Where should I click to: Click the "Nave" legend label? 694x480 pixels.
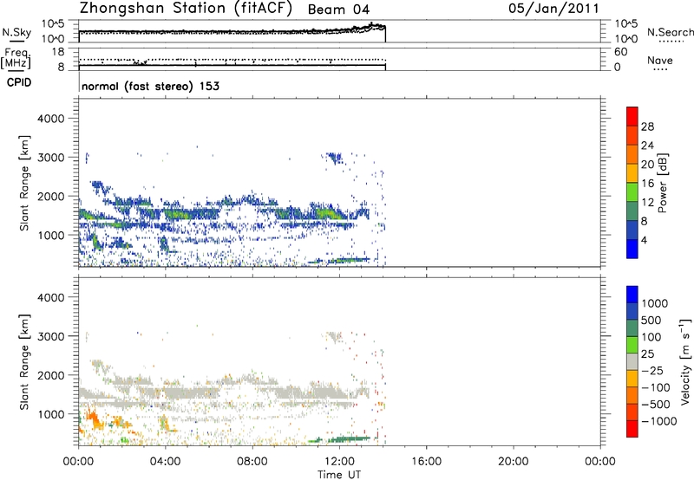point(660,60)
